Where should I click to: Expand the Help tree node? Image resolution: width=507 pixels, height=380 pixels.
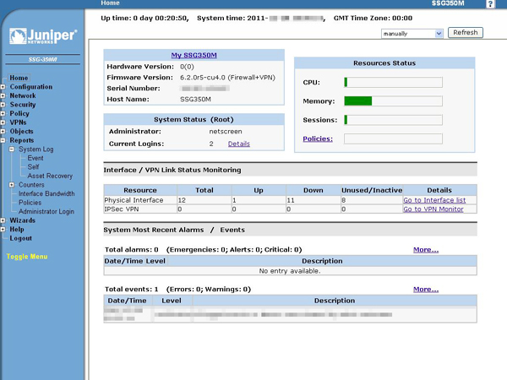(x=3, y=230)
